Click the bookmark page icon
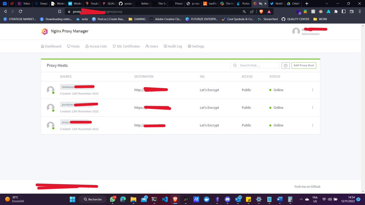Screen dimensions: 365x205 click(x=60, y=12)
